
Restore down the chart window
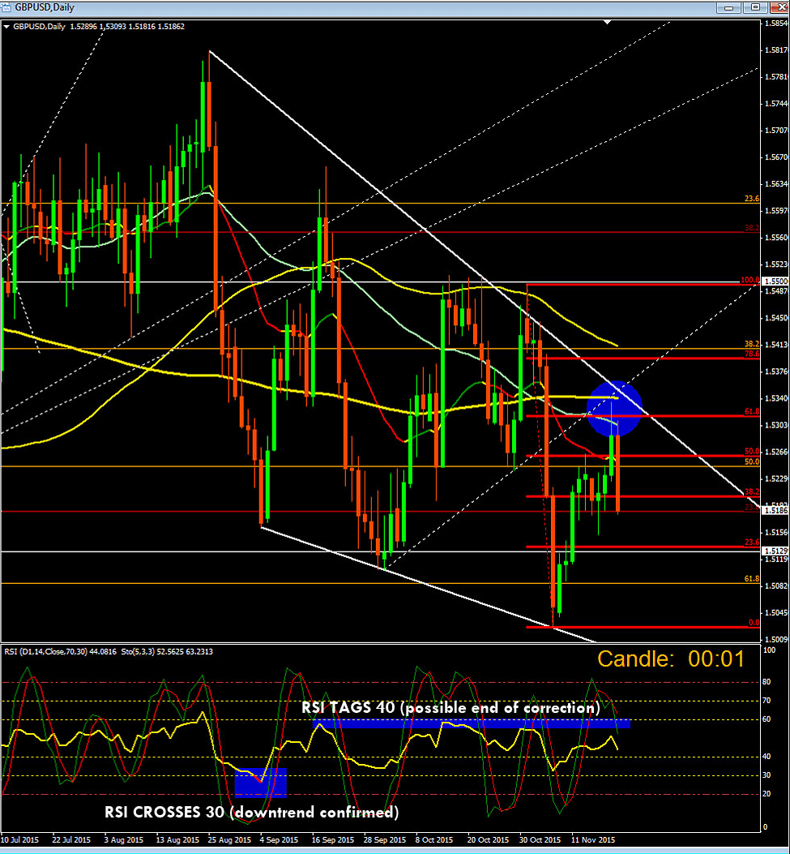pos(753,7)
